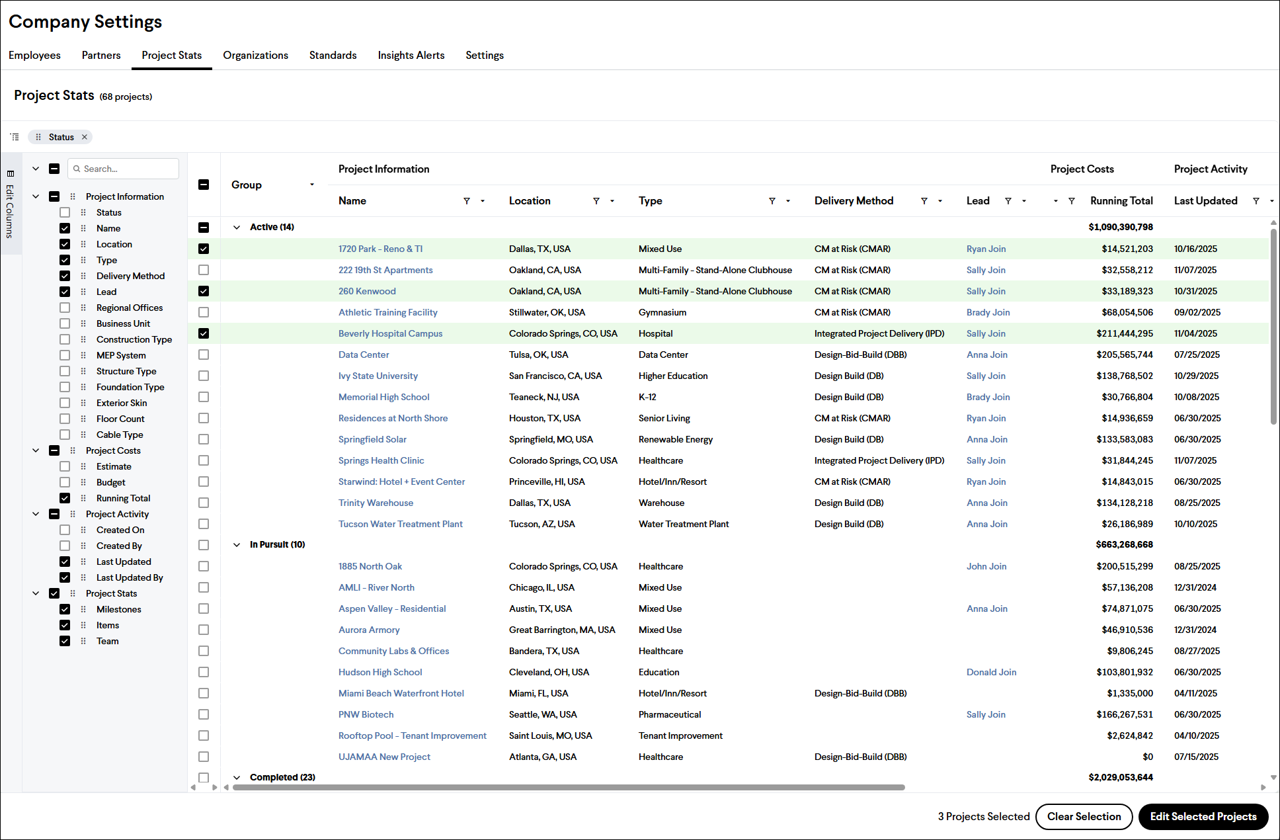Collapse Project Costs section in column list
Image resolution: width=1280 pixels, height=840 pixels.
(x=36, y=450)
